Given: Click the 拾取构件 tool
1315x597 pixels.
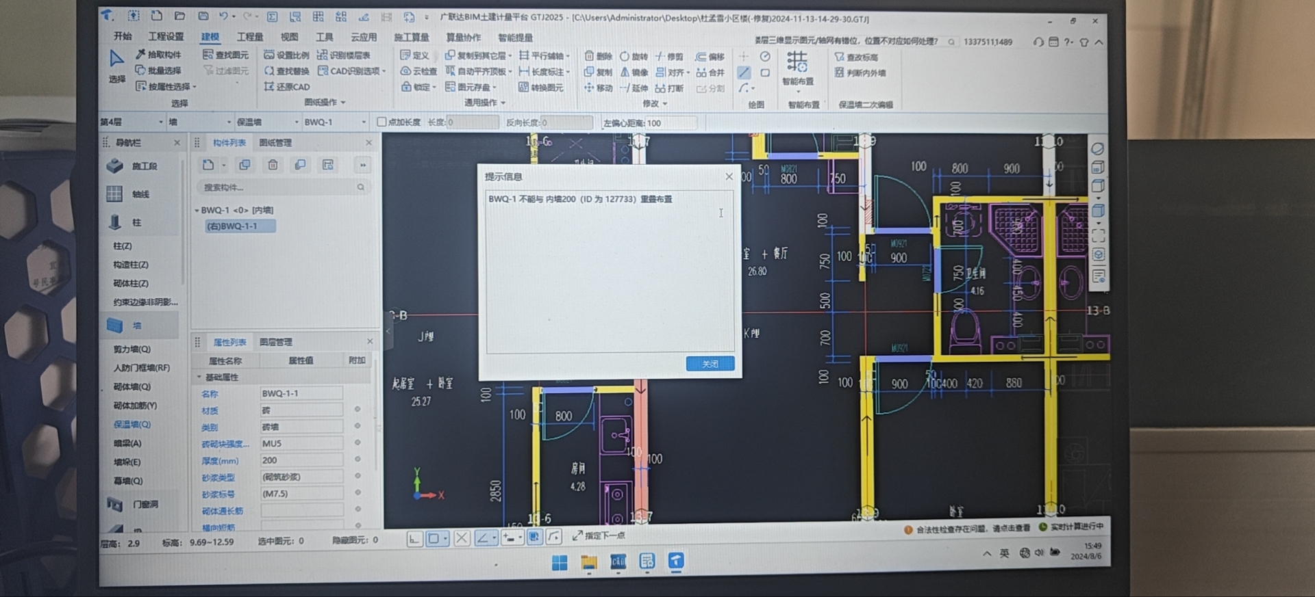Looking at the screenshot, I should coord(158,54).
